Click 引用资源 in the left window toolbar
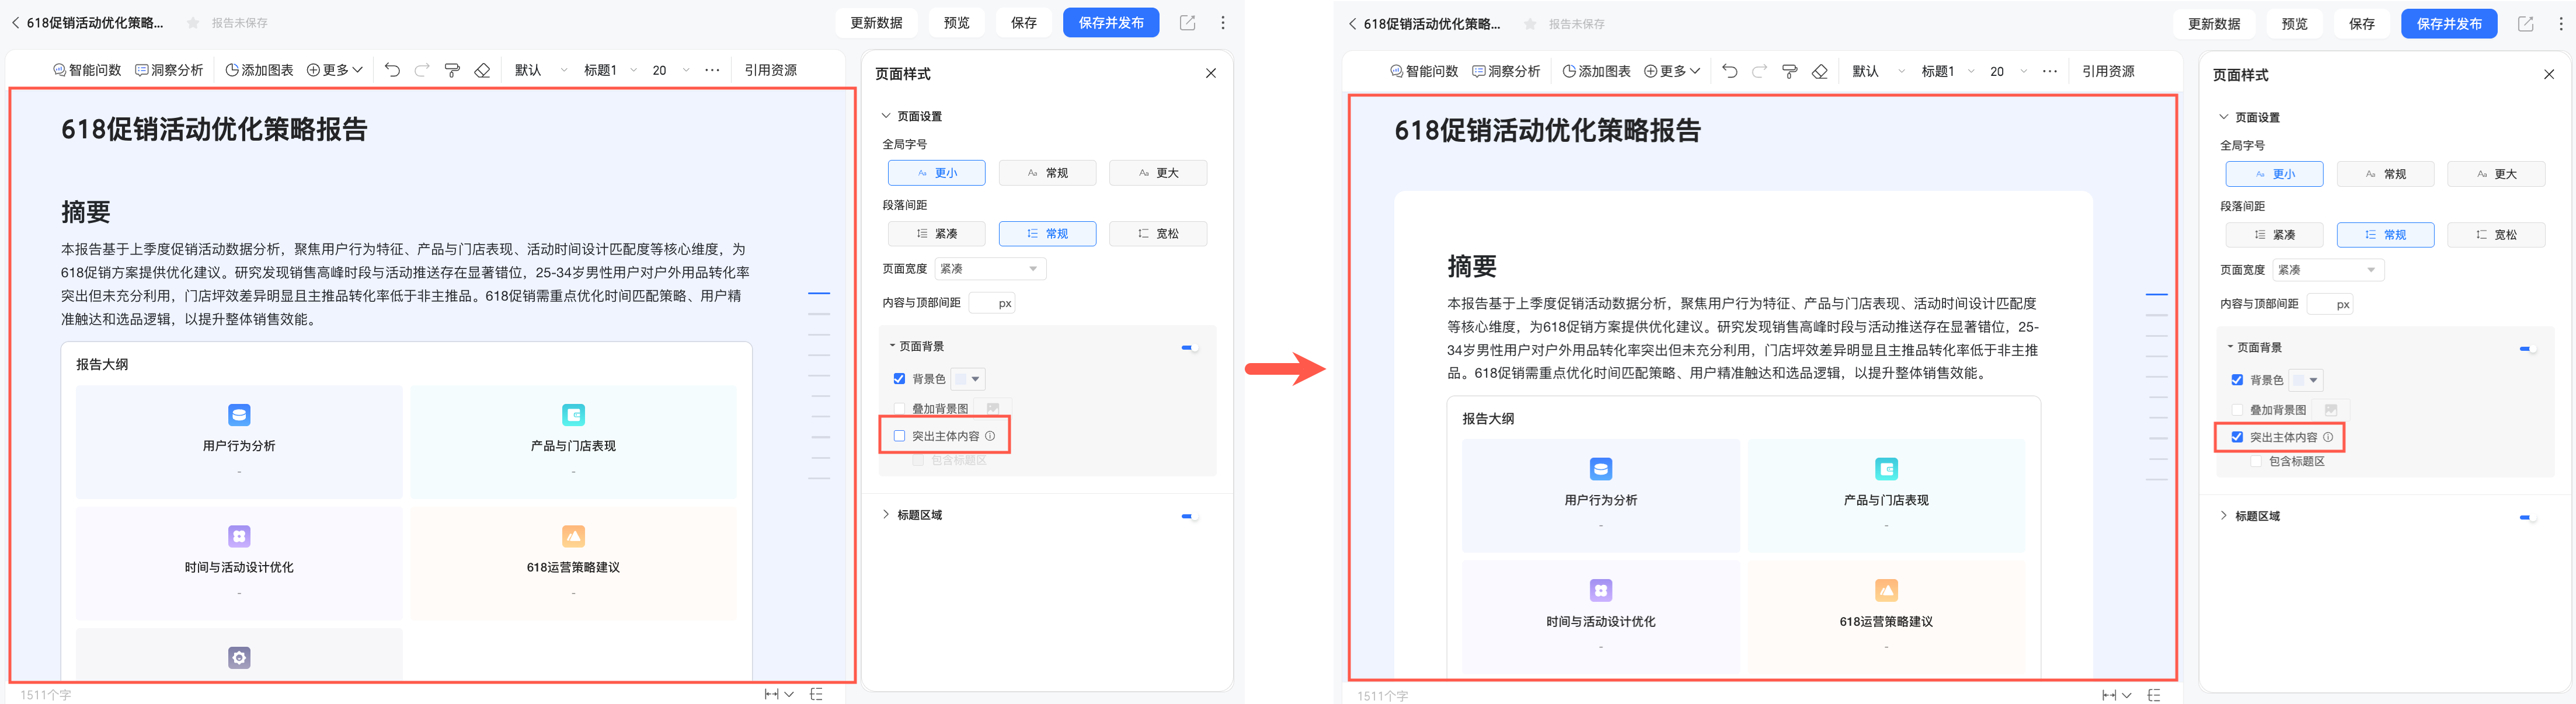The height and width of the screenshot is (704, 2576). [x=770, y=70]
